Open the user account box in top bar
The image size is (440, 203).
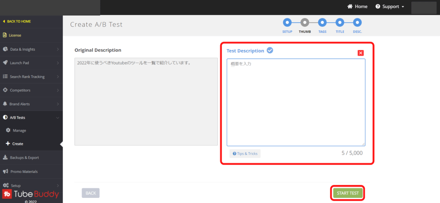tap(424, 8)
